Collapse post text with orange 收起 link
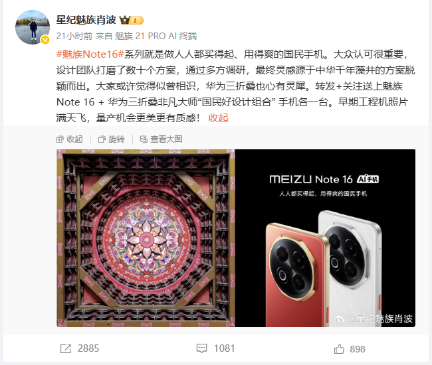This screenshot has height=365, width=432. point(218,117)
